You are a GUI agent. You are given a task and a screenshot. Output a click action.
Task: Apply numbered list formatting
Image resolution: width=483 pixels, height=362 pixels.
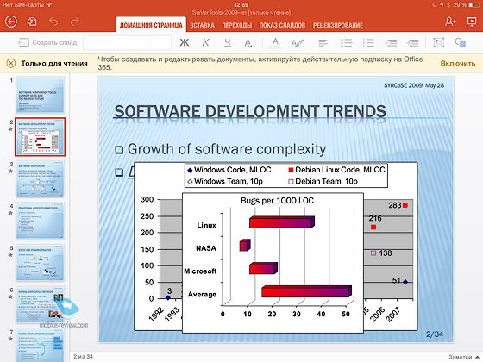click(x=368, y=42)
